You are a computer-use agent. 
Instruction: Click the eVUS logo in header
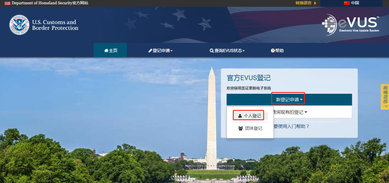350,25
